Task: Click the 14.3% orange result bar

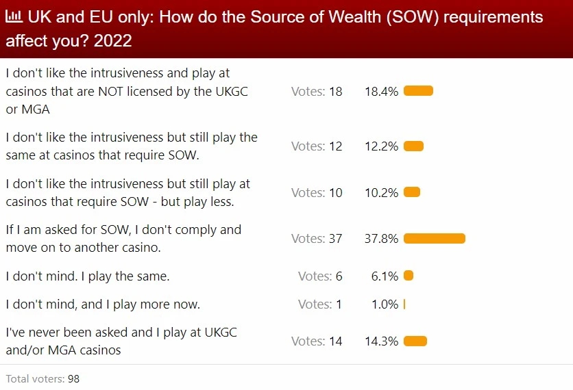Action: 415,341
